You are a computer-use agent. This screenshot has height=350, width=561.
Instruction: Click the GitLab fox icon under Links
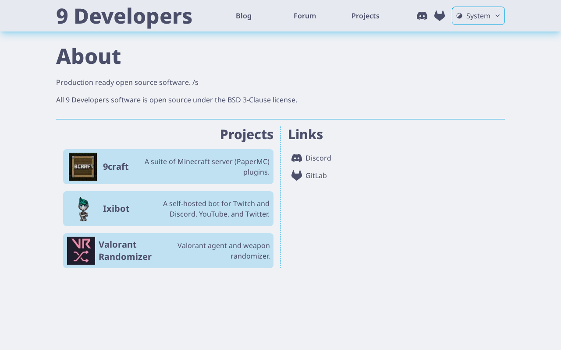pos(297,175)
